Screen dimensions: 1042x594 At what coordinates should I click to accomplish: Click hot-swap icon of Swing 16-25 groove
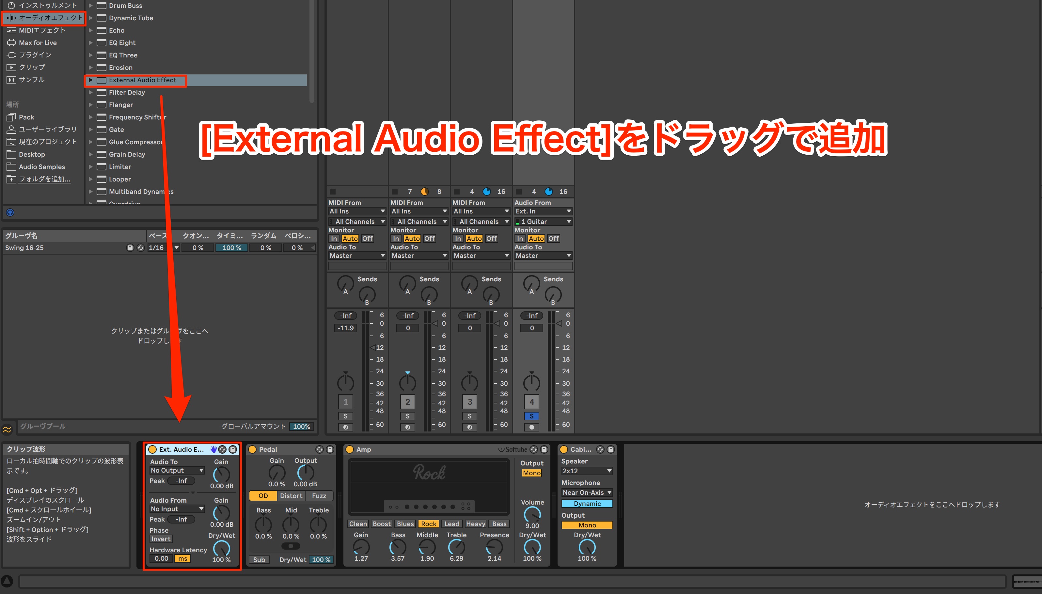[140, 248]
